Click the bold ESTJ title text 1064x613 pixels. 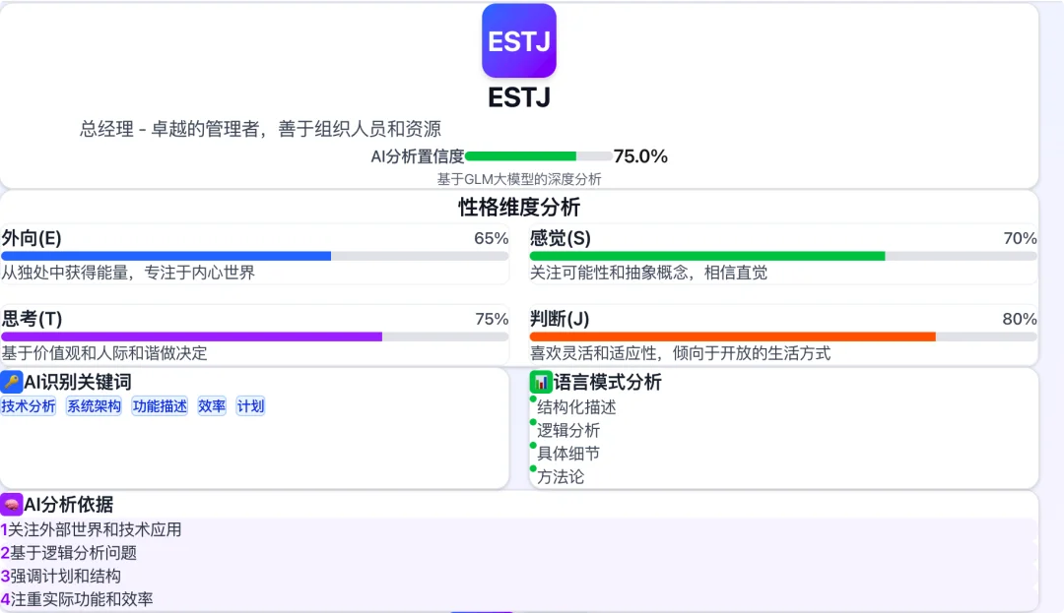[x=518, y=98]
